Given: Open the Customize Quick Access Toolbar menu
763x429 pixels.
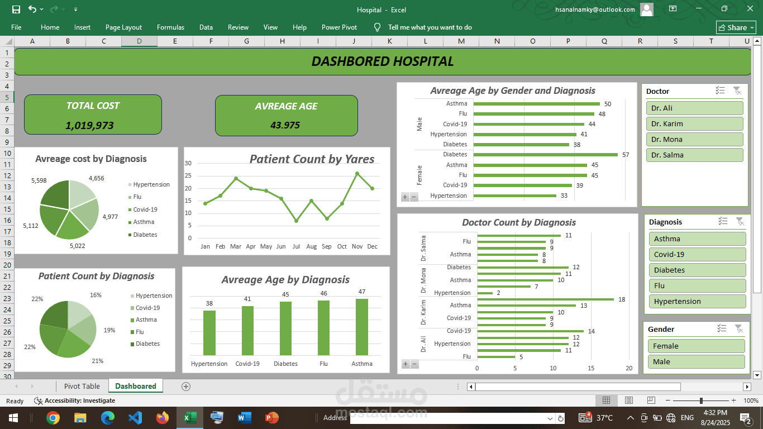Looking at the screenshot, I should 75,9.
